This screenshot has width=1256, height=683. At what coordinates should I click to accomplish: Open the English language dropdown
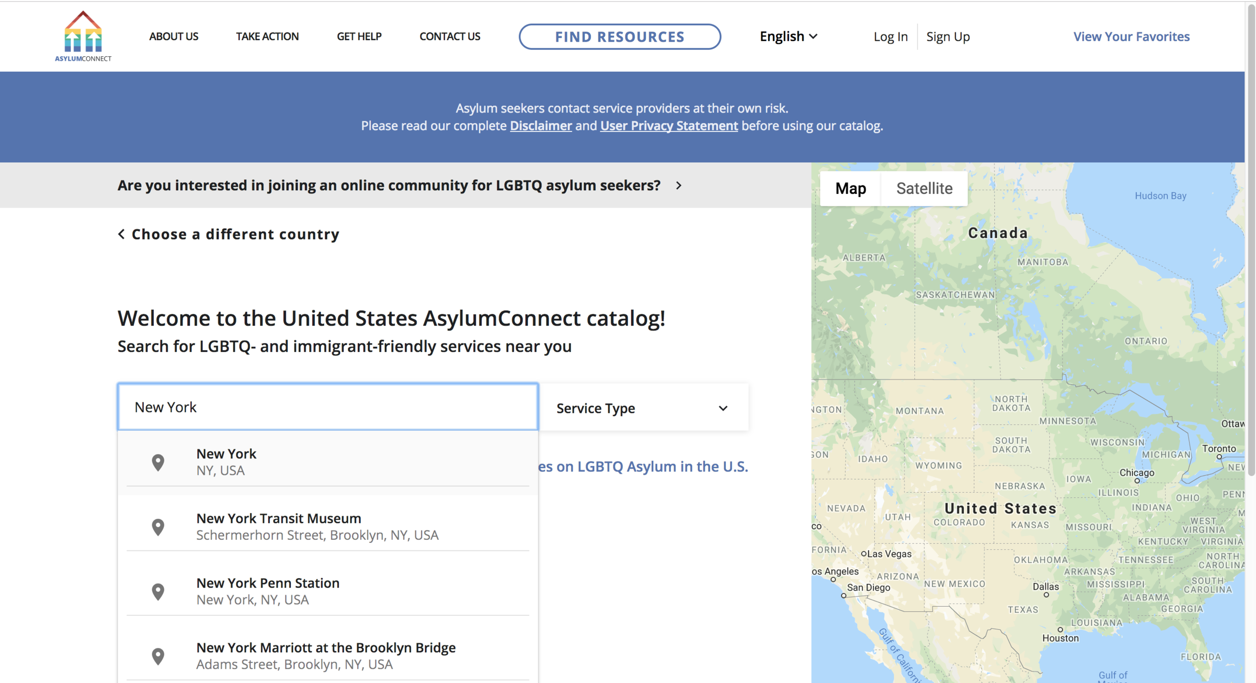[788, 37]
